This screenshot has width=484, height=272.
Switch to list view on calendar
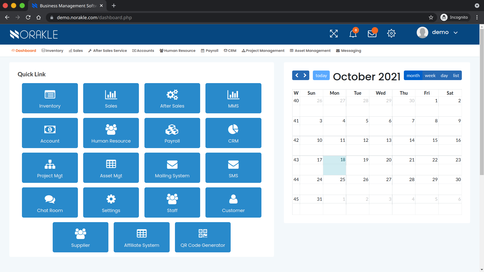(456, 75)
